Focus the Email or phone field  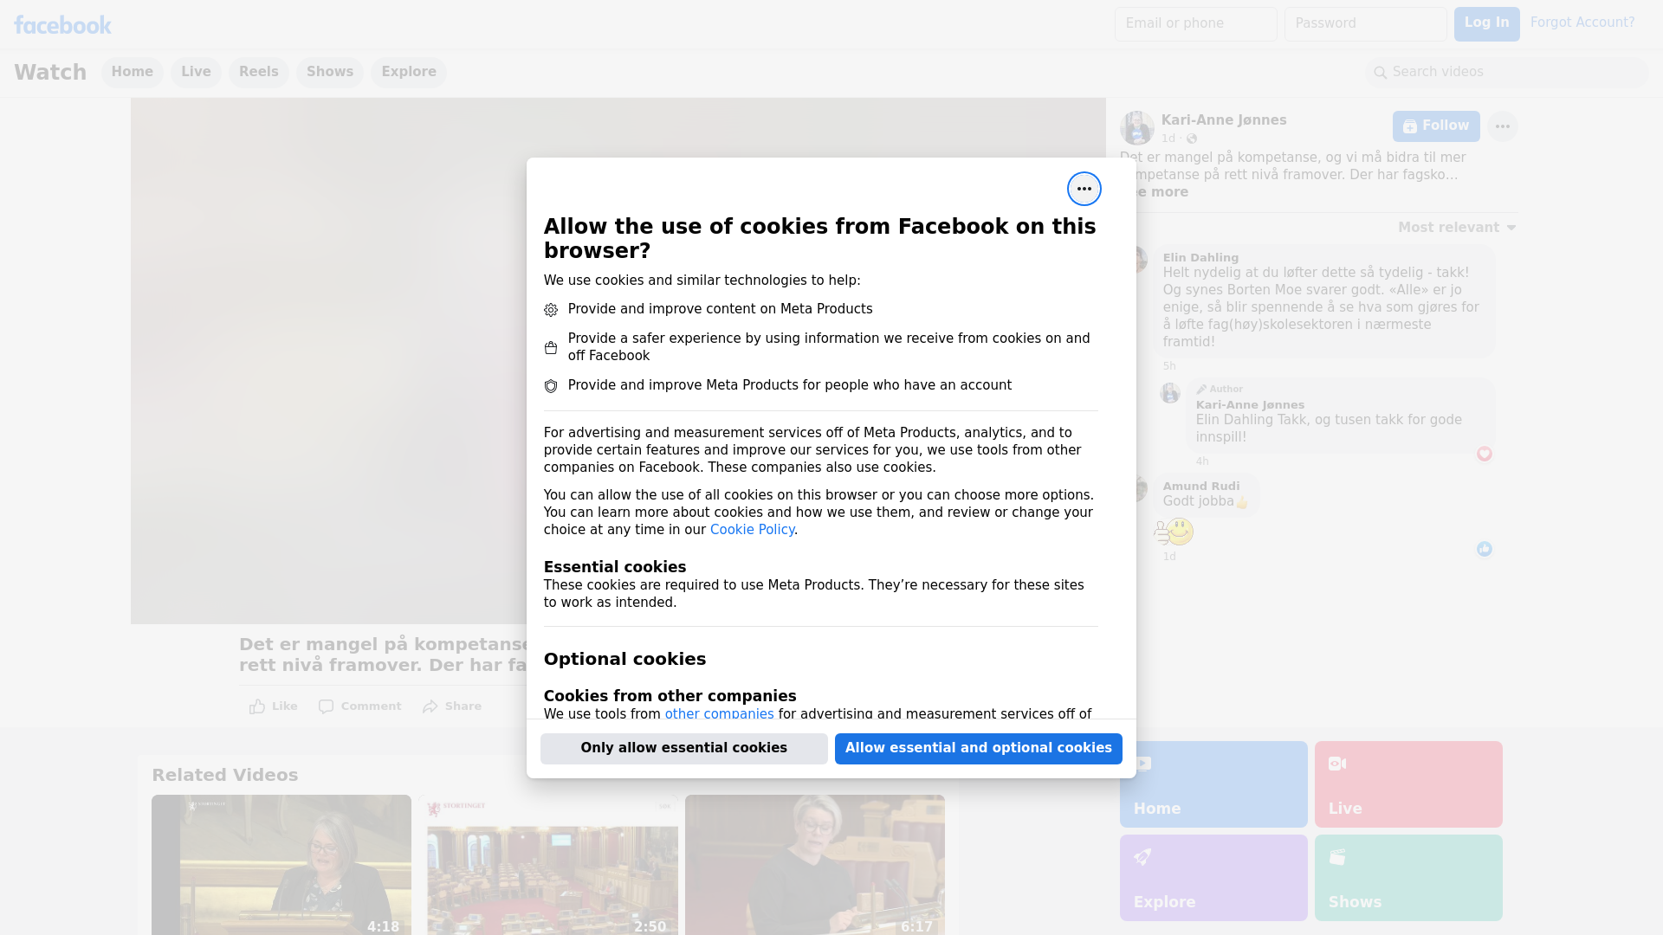1195,24
